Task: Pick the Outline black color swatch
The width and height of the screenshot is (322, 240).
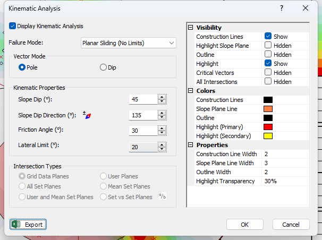Action: tap(268, 118)
